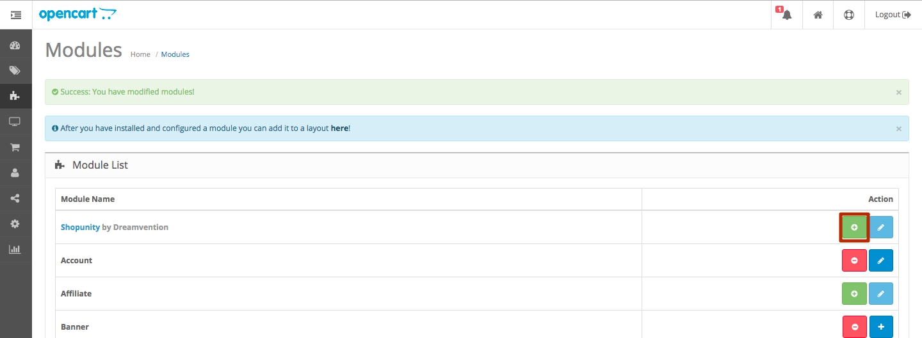Dismiss the green success alert
The height and width of the screenshot is (338, 922).
tap(898, 93)
